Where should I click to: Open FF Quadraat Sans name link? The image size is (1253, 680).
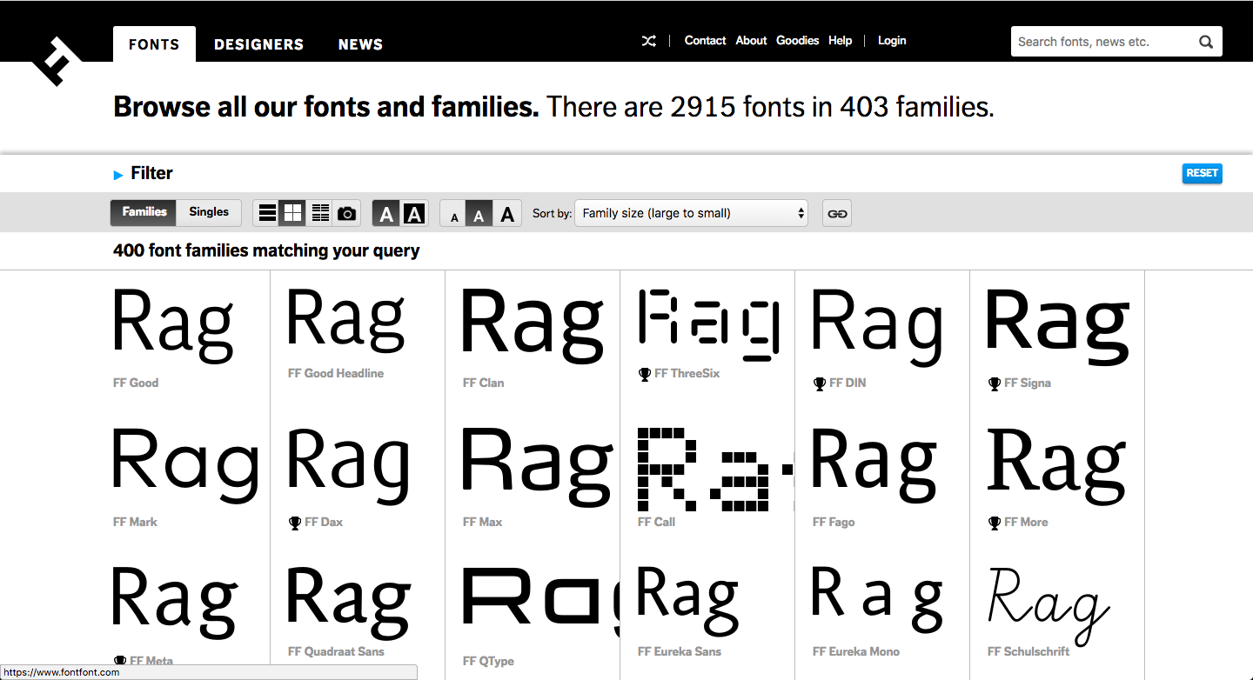[336, 652]
